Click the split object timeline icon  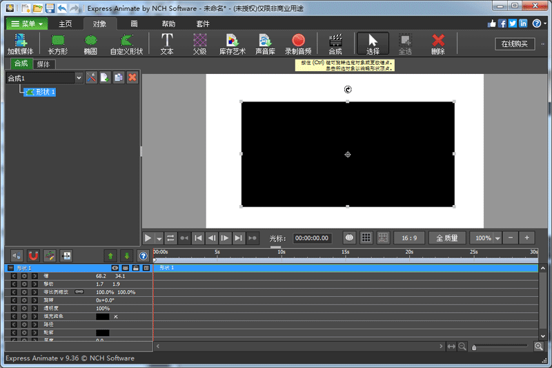[66, 255]
